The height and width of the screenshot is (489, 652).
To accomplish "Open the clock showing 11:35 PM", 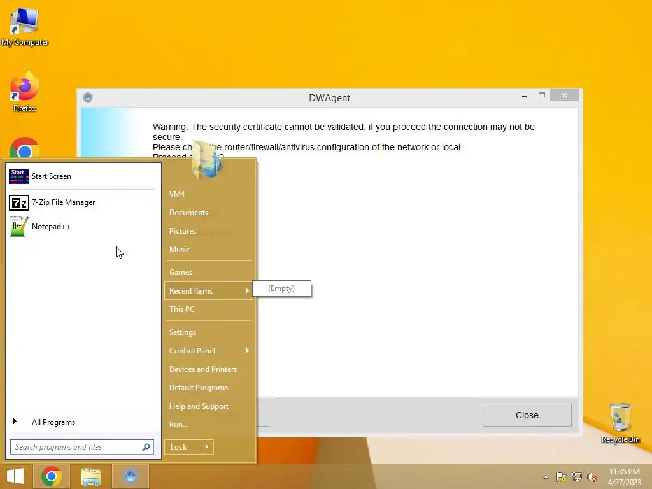I will (625, 477).
